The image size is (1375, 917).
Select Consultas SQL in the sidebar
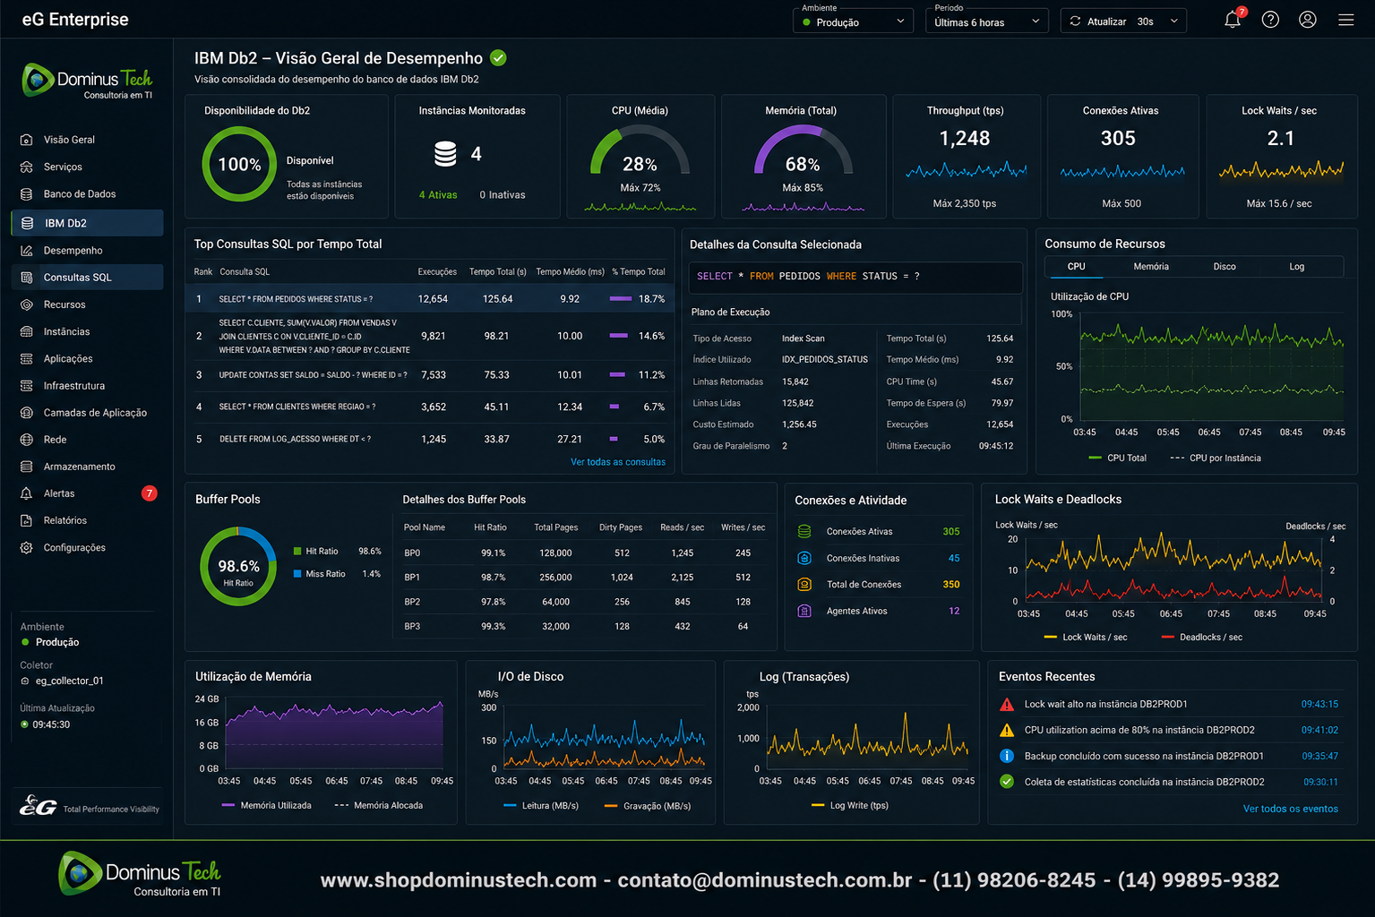pos(88,278)
